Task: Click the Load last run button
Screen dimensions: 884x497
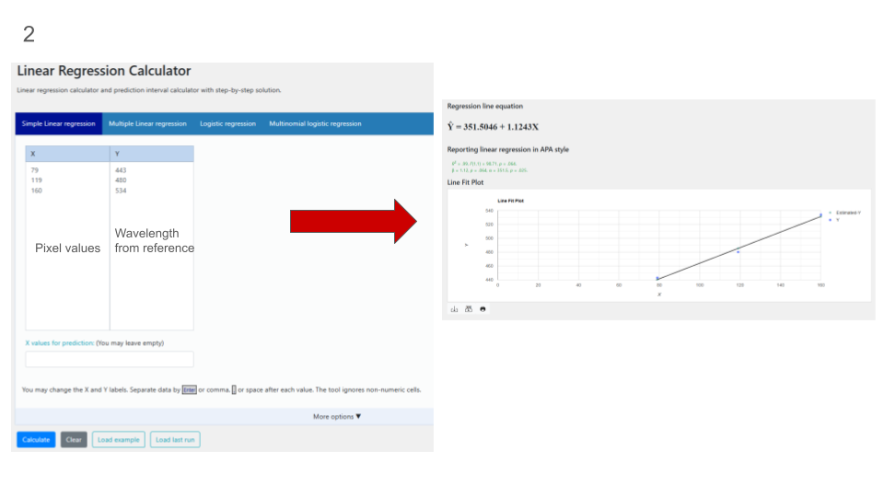Action: (x=175, y=440)
